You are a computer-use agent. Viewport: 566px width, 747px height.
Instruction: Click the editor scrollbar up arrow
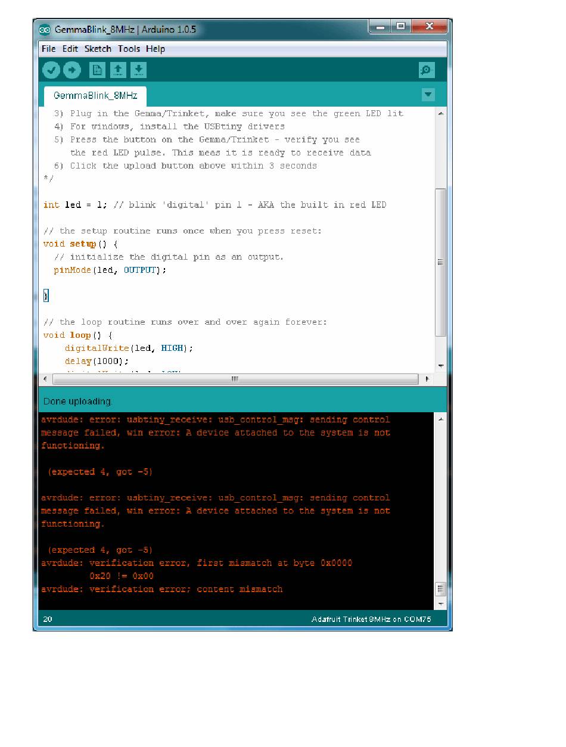point(441,113)
